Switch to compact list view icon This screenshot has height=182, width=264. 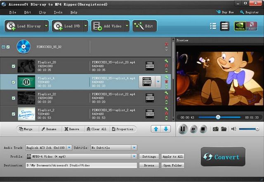[213, 26]
